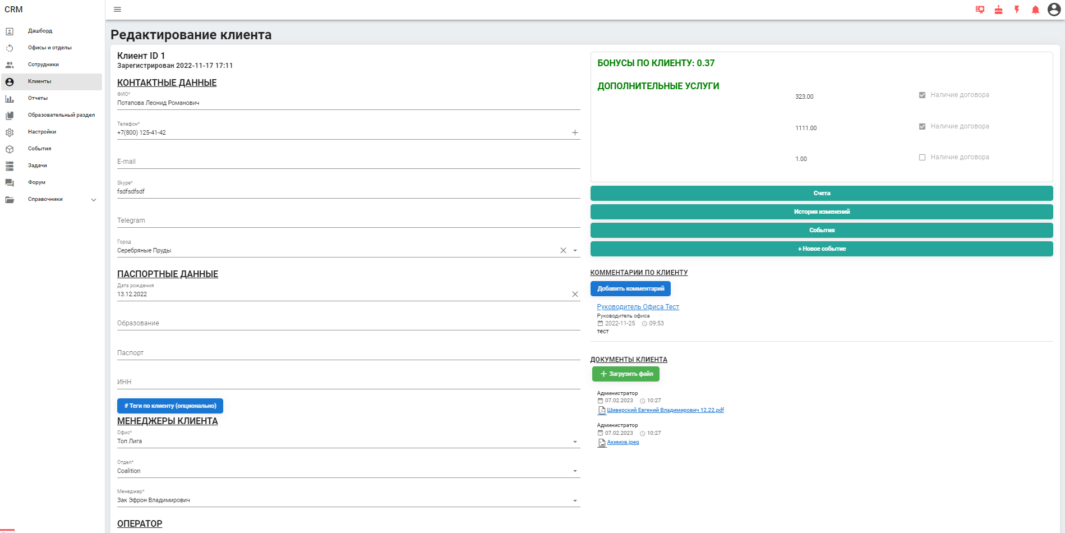Viewport: 1065px width, 533px height.
Task: Toggle Наличие договора checkbox for 323.00
Action: coord(922,95)
